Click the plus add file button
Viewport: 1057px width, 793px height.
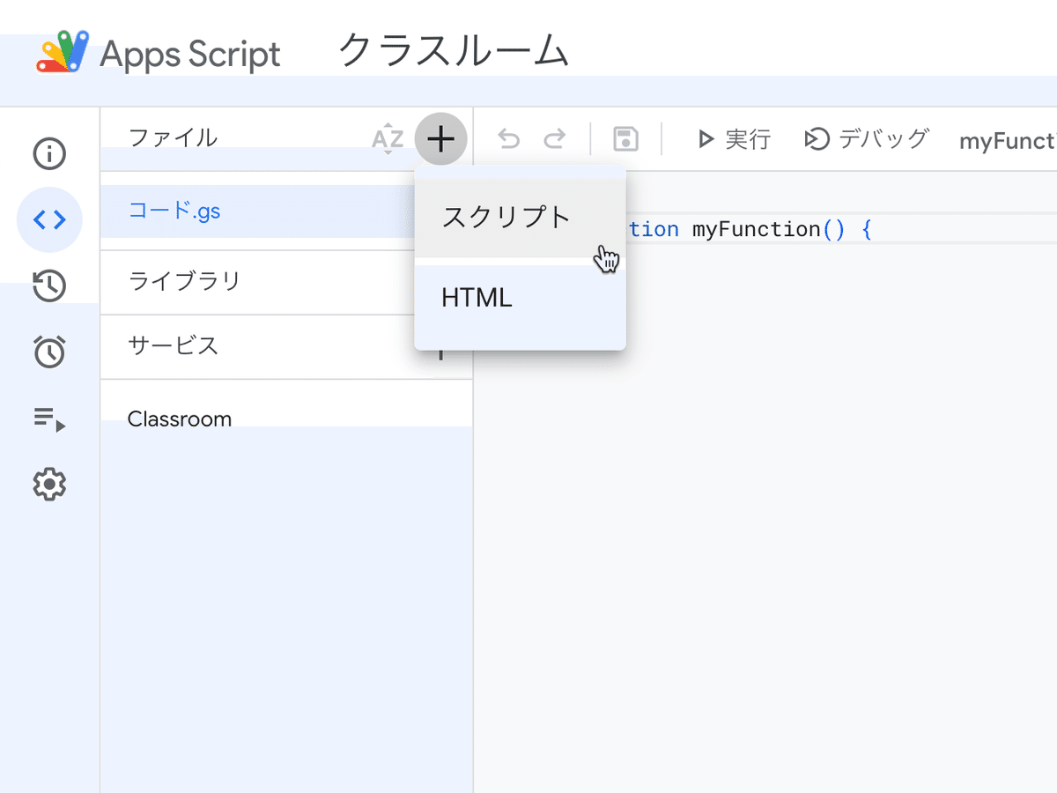[x=440, y=138]
